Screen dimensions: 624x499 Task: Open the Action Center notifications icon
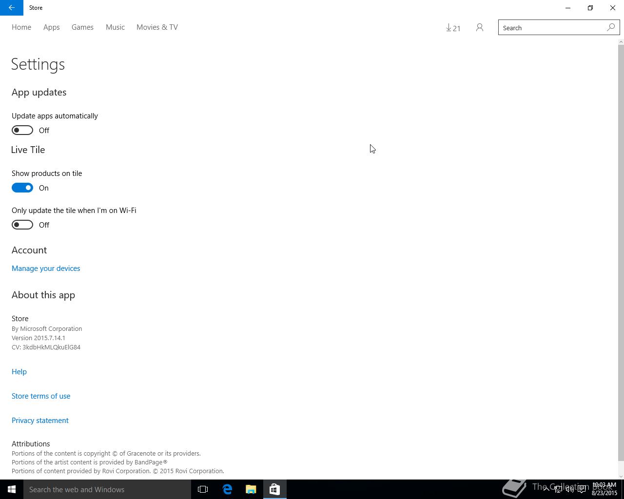(x=582, y=489)
